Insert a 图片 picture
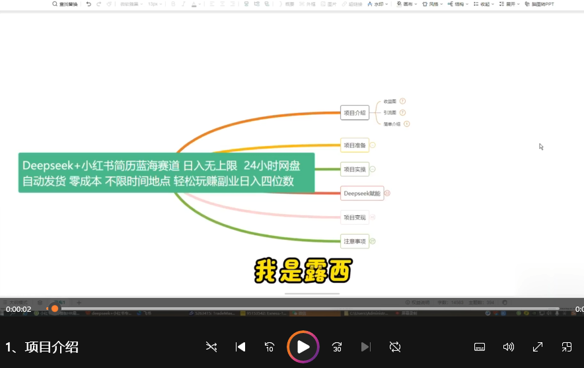The image size is (584, 368). point(328,4)
